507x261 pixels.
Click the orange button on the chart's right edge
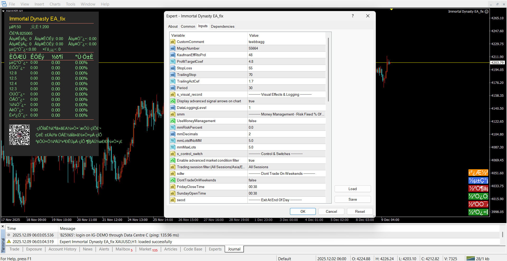(x=478, y=173)
